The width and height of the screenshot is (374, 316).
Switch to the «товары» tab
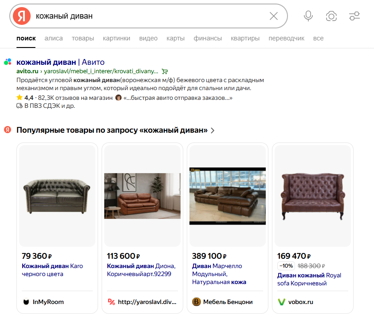tap(83, 38)
